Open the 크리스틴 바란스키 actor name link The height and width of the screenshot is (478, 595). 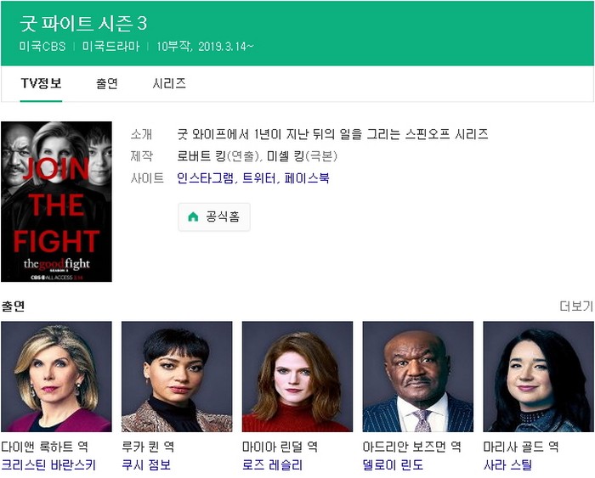pyautogui.click(x=48, y=464)
